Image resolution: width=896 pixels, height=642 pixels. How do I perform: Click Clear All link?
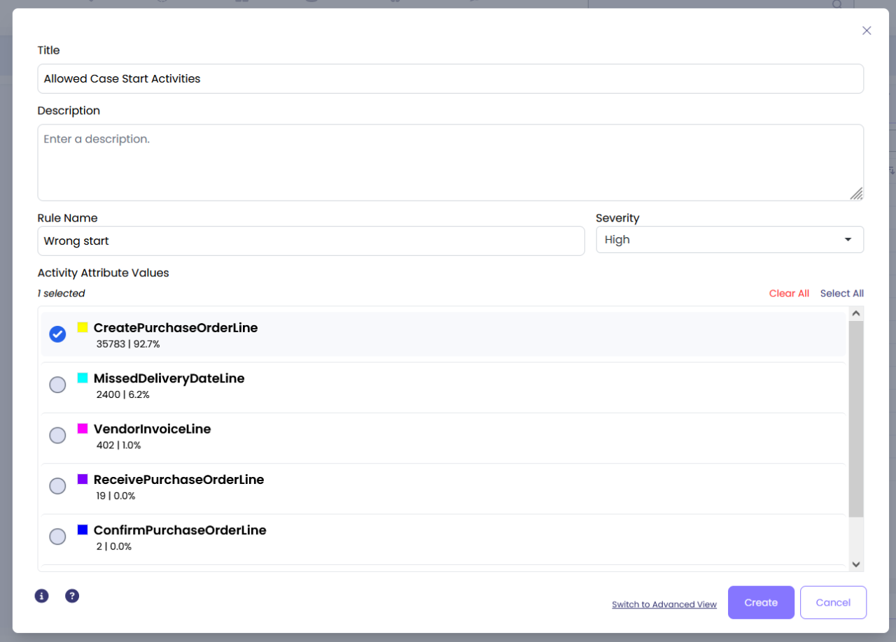[x=789, y=294]
